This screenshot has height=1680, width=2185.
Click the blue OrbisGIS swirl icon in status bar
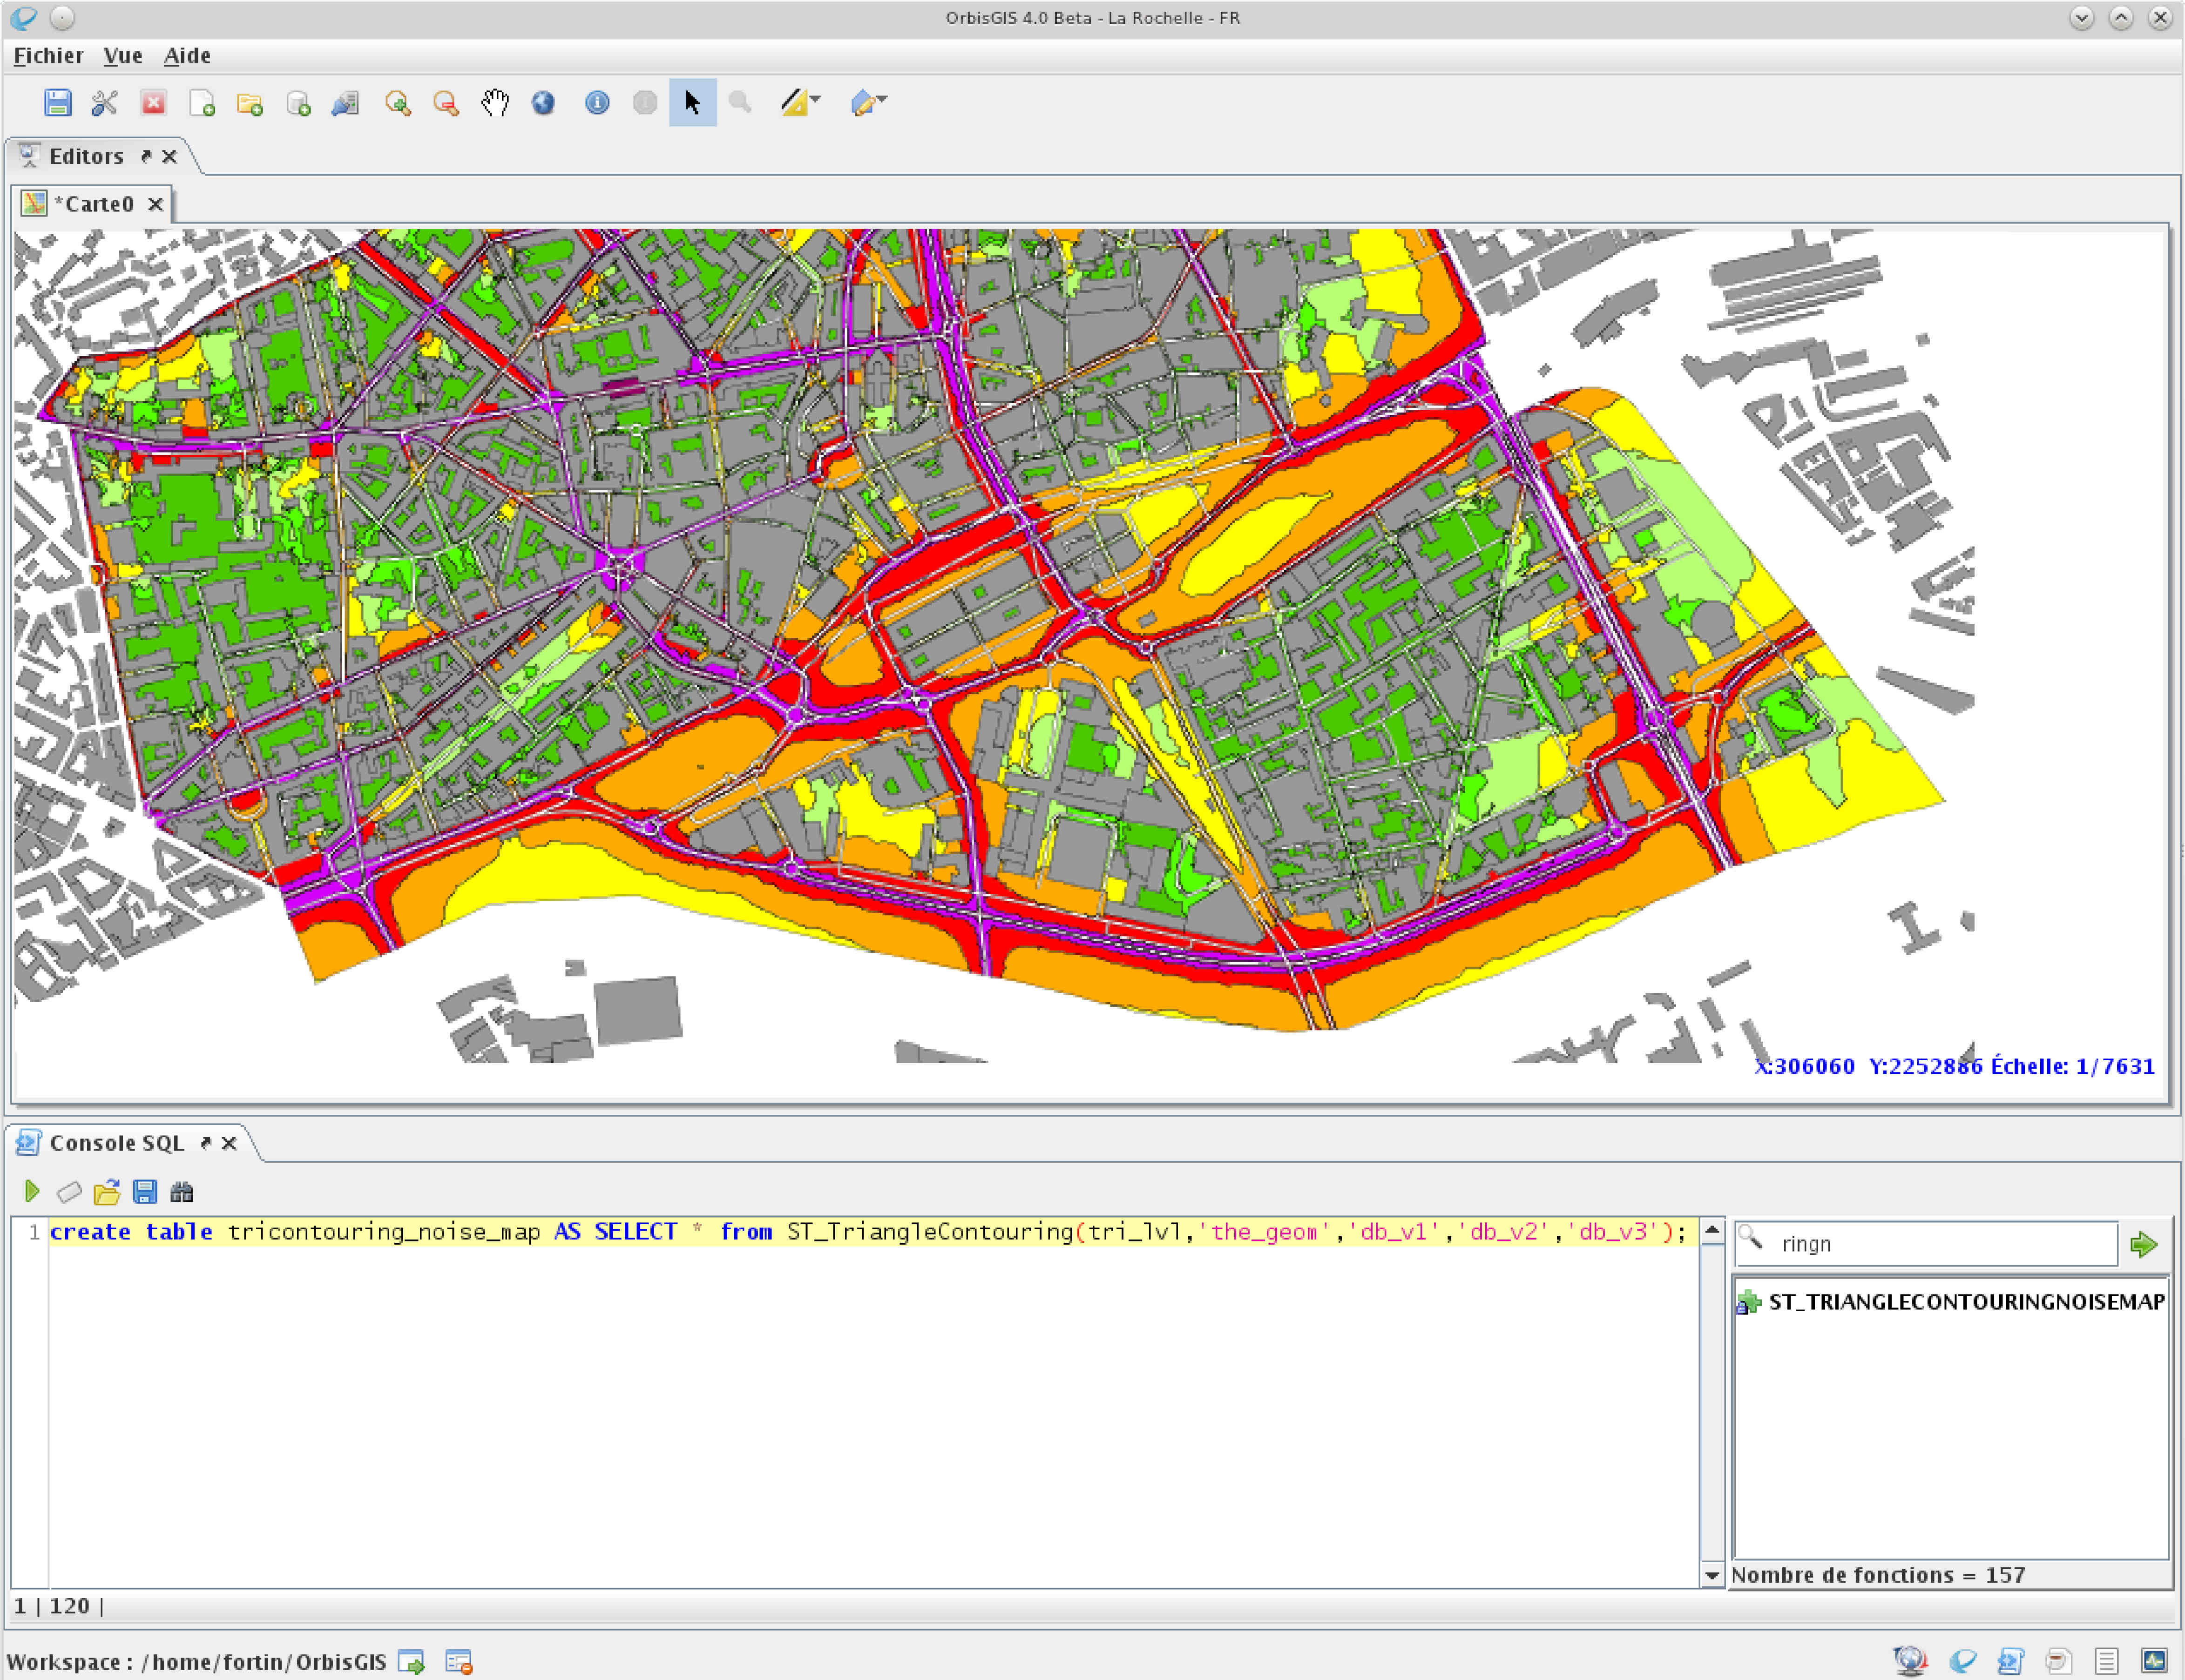[1963, 1661]
